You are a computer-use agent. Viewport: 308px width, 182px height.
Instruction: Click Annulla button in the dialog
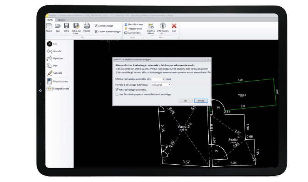pos(201,101)
